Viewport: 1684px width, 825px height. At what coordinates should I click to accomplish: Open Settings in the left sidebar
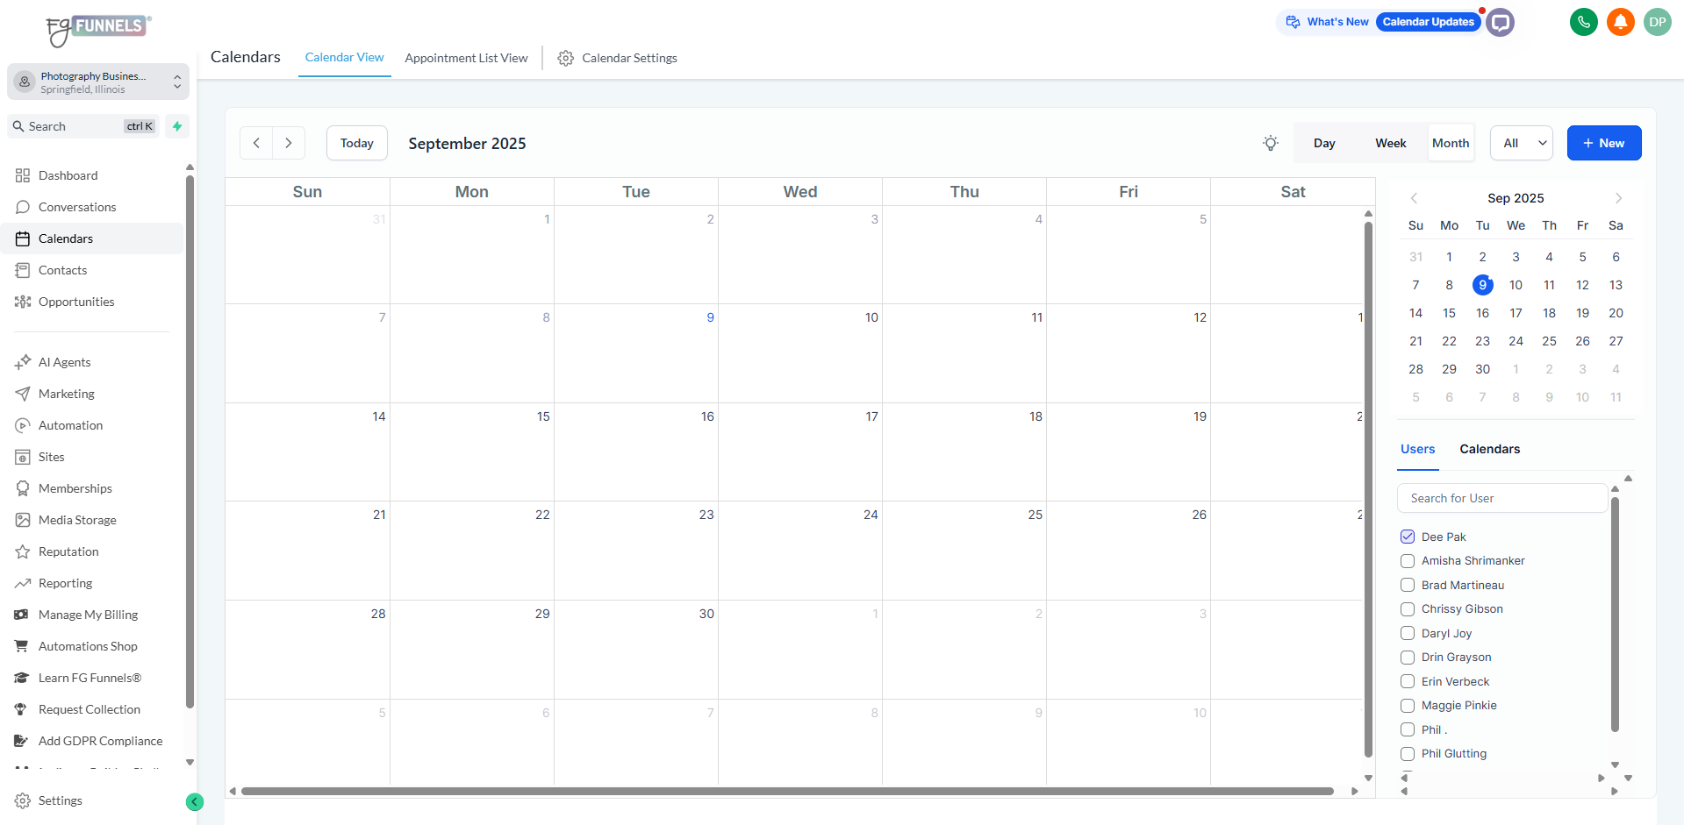[60, 800]
